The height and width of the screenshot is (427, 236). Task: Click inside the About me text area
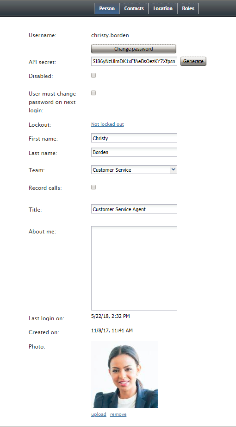click(x=134, y=268)
